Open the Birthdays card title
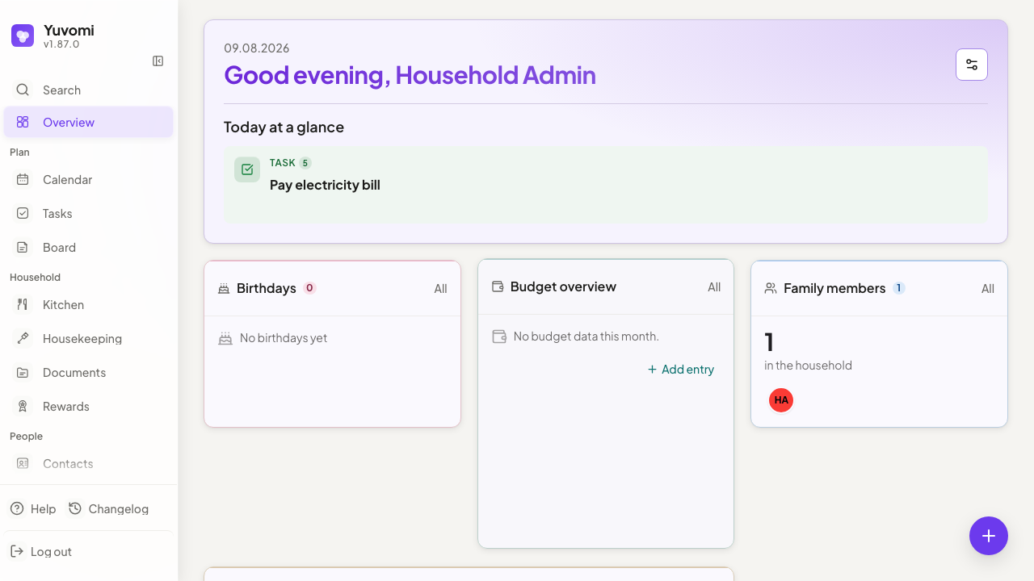The height and width of the screenshot is (581, 1034). click(x=267, y=288)
